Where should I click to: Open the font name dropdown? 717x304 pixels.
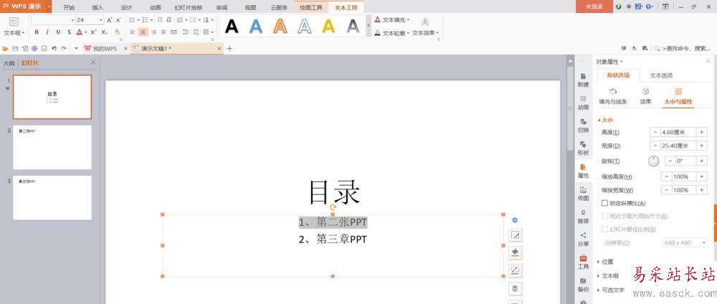(x=73, y=20)
